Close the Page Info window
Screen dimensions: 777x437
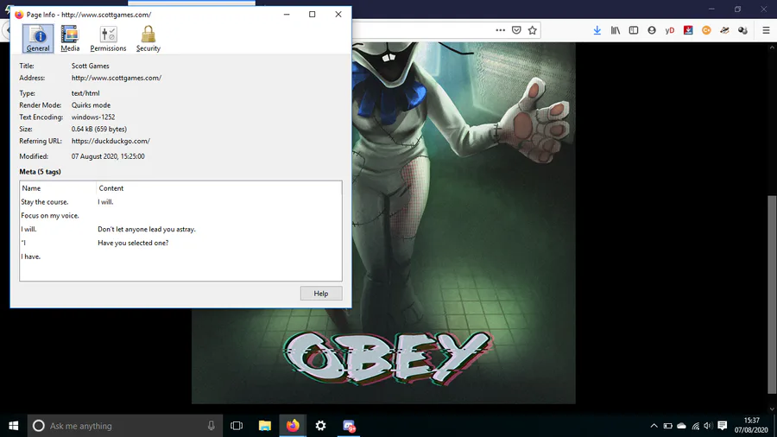338,15
